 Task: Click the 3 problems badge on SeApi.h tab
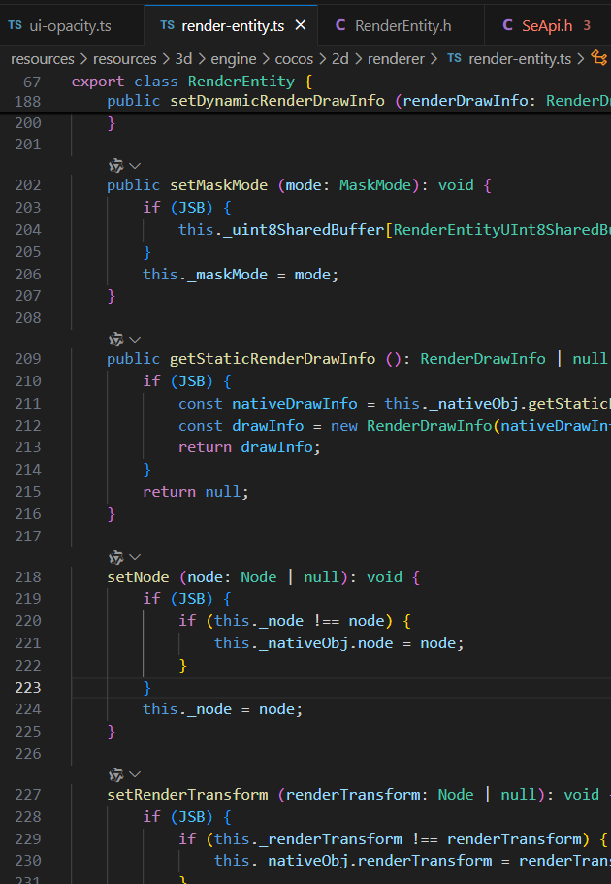[587, 25]
